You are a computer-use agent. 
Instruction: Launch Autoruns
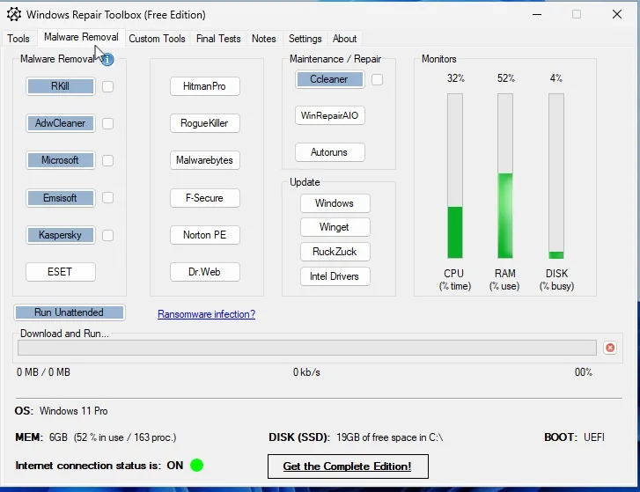coord(330,152)
